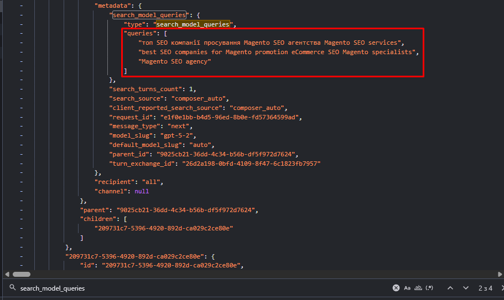The image size is (504, 300).
Task: Click the match counter "2 з 4"
Action: point(485,288)
